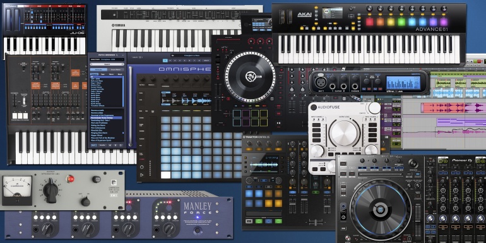This screenshot has width=486, height=243.
Task: Select the MULTI tab in Omnisphere
Action: coord(206,61)
